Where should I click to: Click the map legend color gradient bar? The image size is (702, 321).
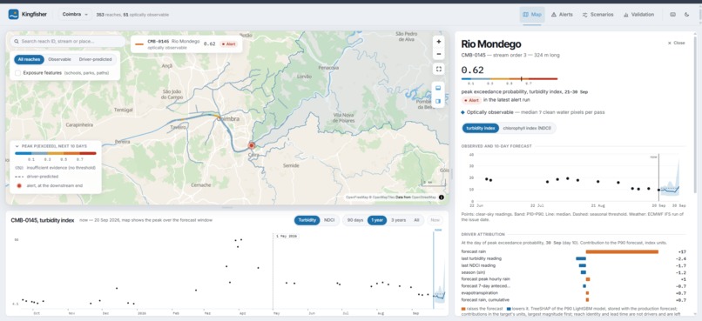(55, 153)
